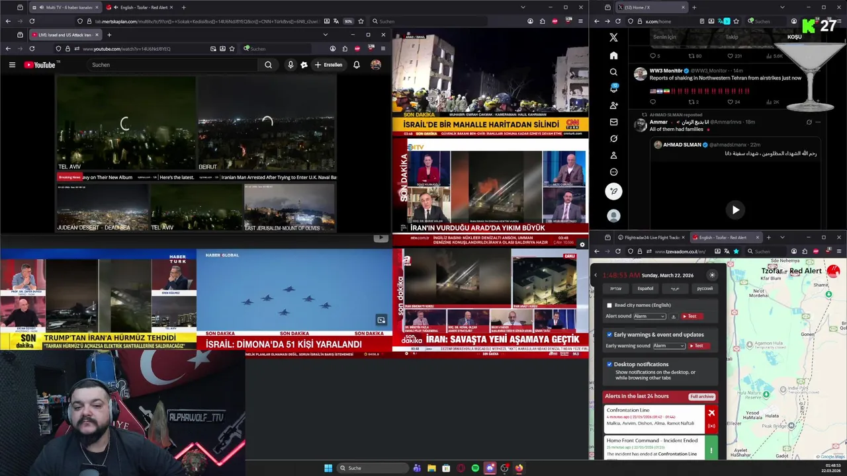Play the video in AHMAD SLMAN's quoted post

pos(735,210)
